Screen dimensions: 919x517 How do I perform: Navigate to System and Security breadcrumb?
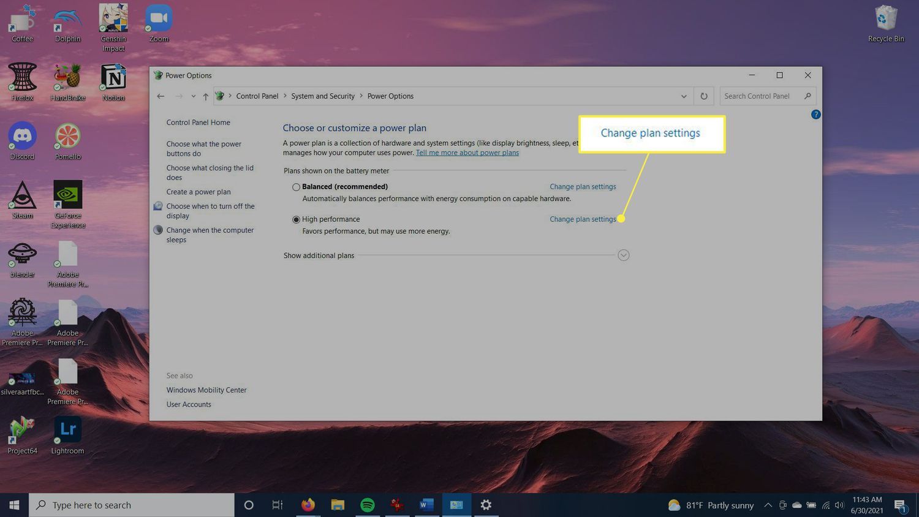(x=323, y=96)
